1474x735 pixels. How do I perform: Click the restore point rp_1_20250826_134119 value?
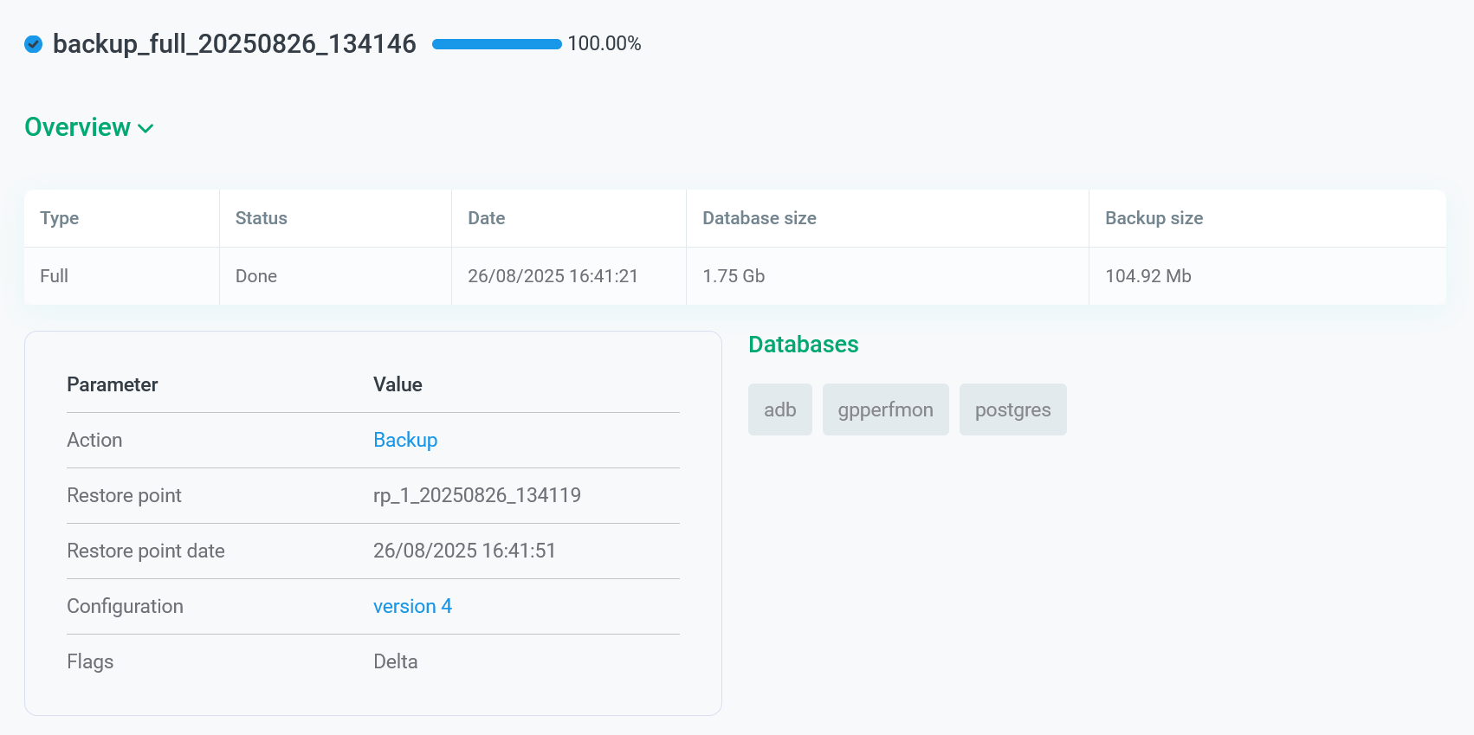tap(476, 495)
